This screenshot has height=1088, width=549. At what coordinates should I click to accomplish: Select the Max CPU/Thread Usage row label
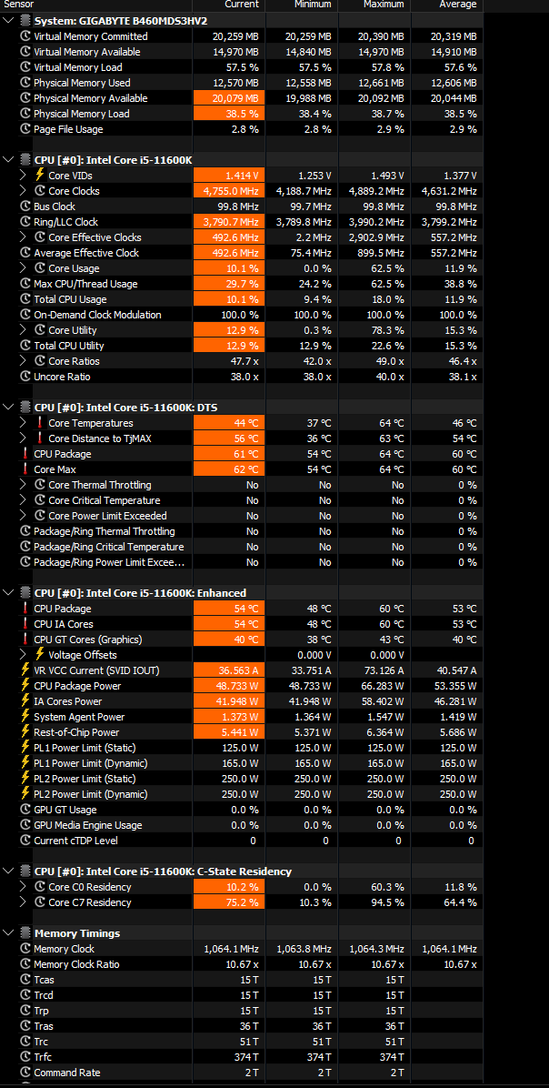[x=85, y=284]
